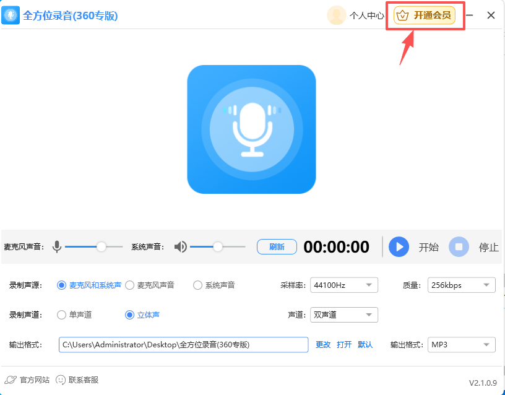Click the crown icon on 开通会员
Viewport: 505px width, 395px height.
point(402,15)
